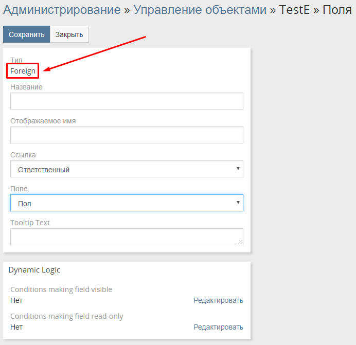Click Нет under visible conditions
The width and height of the screenshot is (356, 345).
tap(16, 300)
